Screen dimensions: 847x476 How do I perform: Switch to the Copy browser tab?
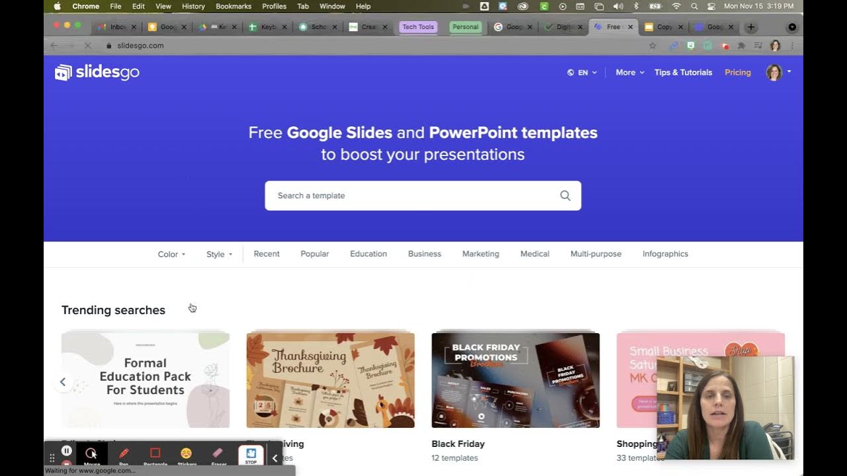pos(664,27)
